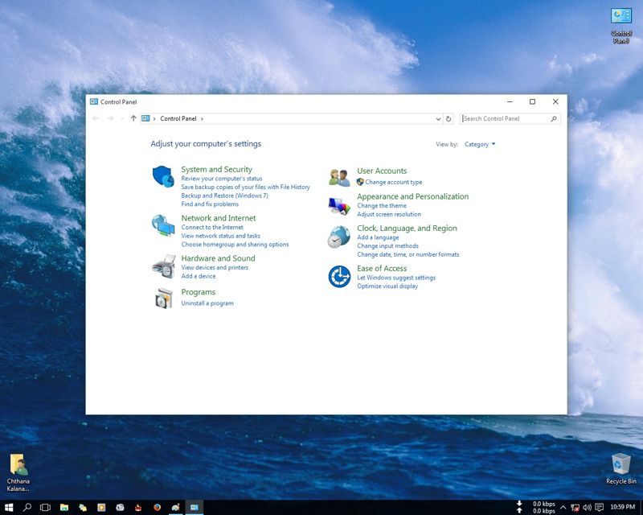Screen dimensions: 643x515
Task: Click the chevron after Control Panel breadcrumb
Action: [202, 118]
